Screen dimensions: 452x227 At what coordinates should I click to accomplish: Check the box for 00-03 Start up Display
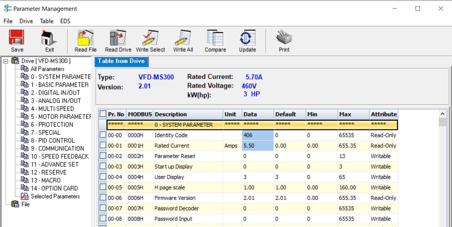click(x=103, y=166)
